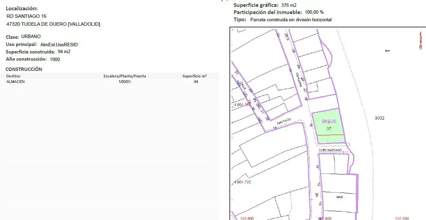
Task: Click the 'Localización:' heading
Action: pos(22,9)
